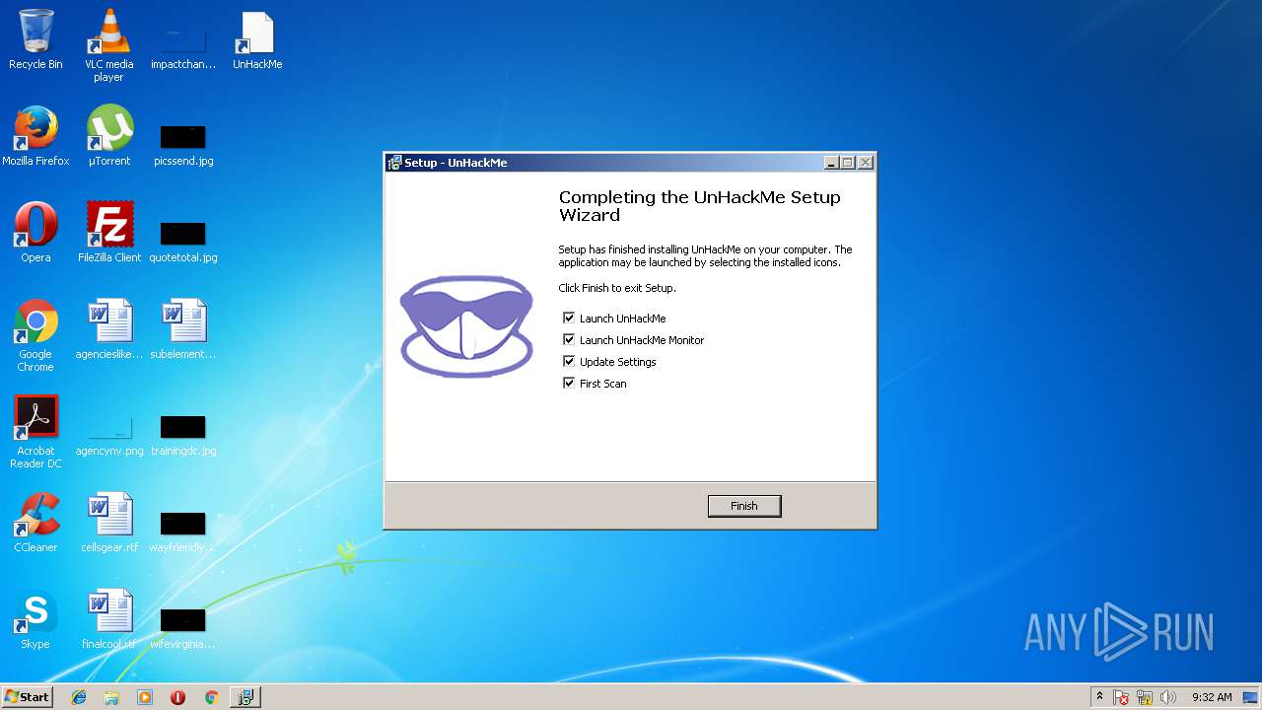
Task: Open Chrome from the taskbar
Action: [211, 697]
